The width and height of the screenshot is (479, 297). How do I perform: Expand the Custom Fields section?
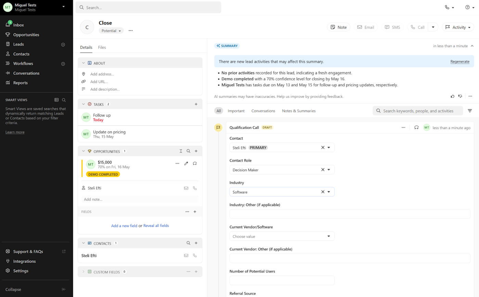[x=83, y=272]
